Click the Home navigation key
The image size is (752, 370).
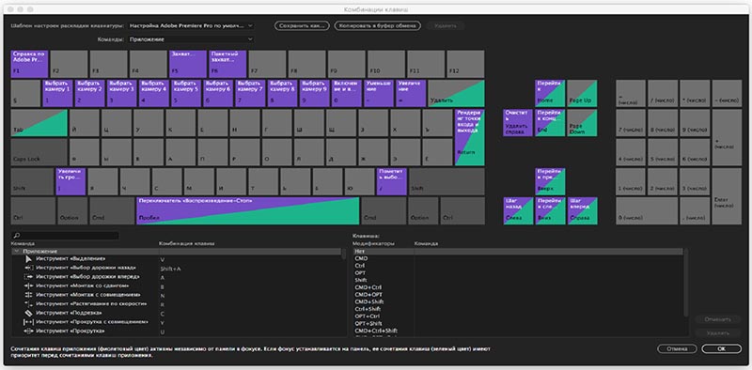point(550,94)
